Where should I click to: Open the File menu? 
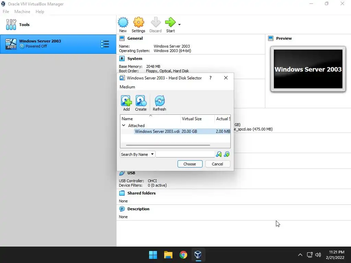click(6, 11)
